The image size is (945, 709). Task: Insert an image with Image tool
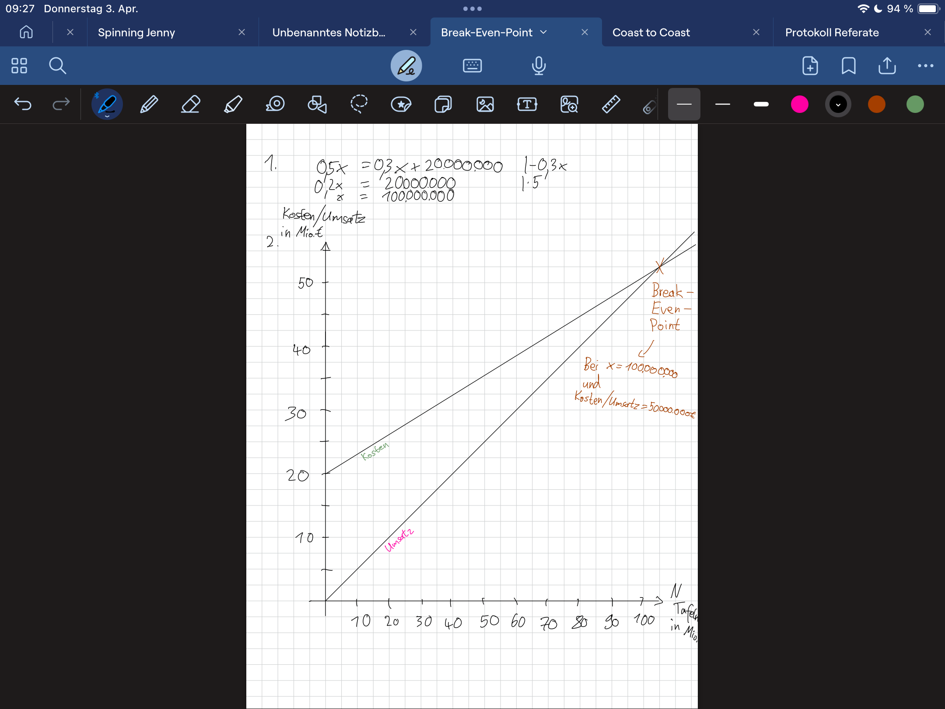pyautogui.click(x=485, y=105)
